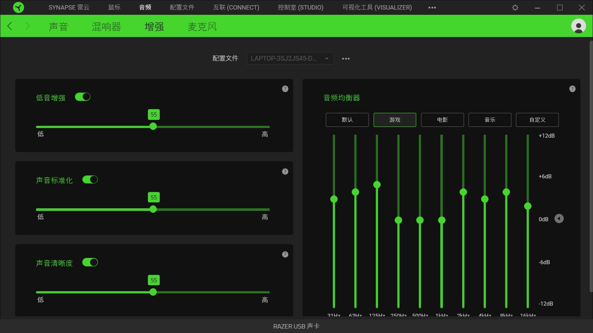Click the 125Hz equalizer slider handle
Screen dimensions: 593x333
pos(377,185)
